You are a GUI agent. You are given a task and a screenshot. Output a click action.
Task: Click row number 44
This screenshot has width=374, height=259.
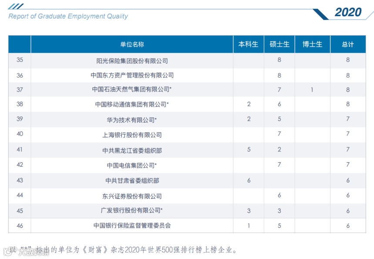pos(20,195)
